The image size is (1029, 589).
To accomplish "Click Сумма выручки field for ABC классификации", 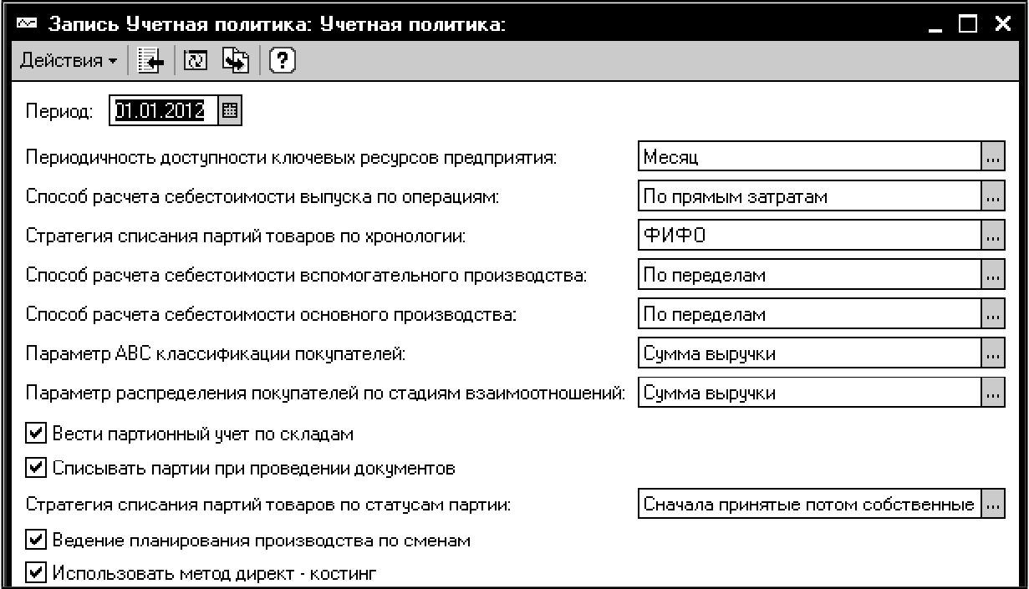I will (808, 353).
